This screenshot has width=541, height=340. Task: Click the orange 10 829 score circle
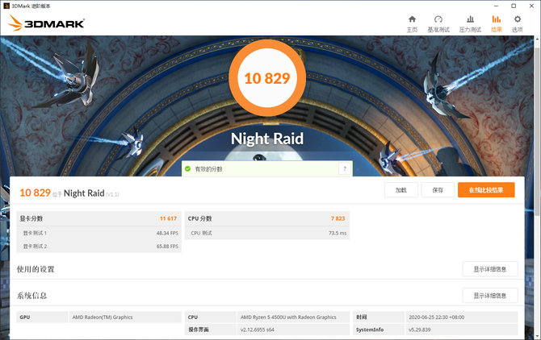(x=266, y=78)
